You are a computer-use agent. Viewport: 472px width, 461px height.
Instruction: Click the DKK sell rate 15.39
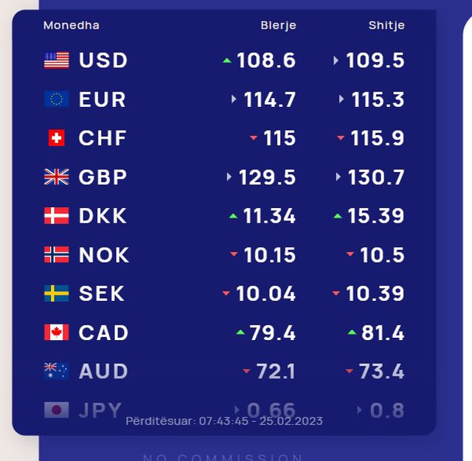(375, 216)
